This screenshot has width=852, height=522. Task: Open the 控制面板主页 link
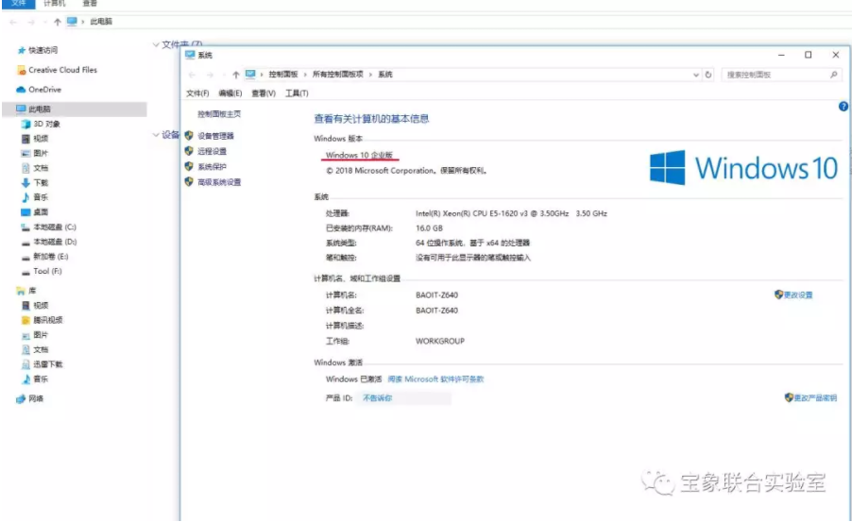click(x=219, y=114)
